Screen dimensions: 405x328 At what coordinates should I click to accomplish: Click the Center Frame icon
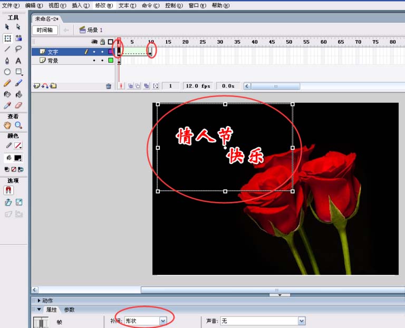(121, 86)
